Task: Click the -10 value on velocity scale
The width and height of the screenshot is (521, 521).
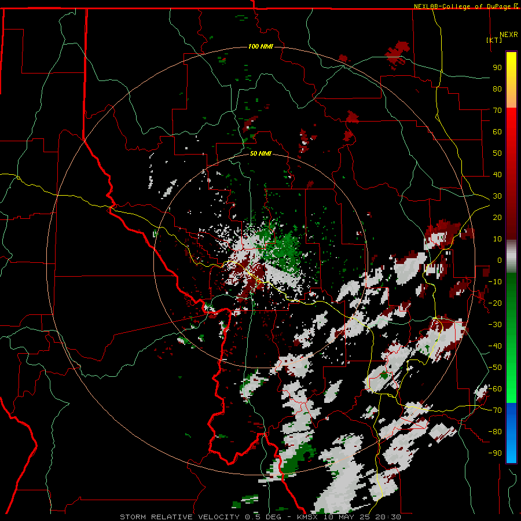Action: 495,282
